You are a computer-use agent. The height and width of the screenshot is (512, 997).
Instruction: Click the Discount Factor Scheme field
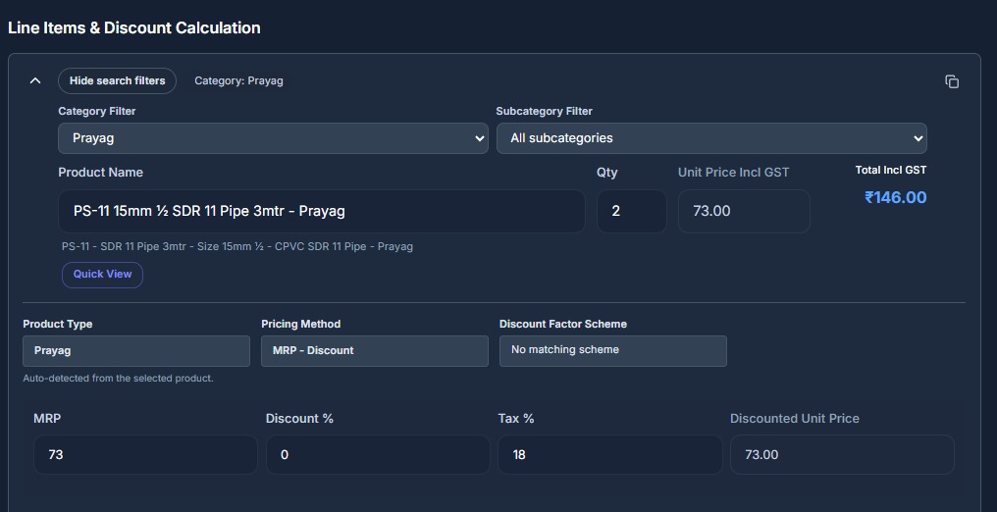click(x=613, y=350)
